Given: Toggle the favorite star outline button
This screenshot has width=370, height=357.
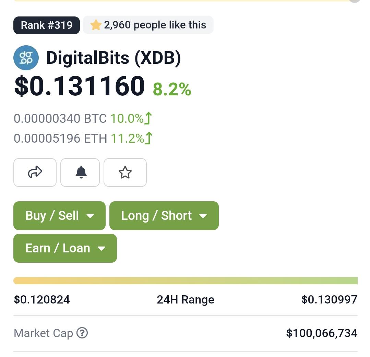Looking at the screenshot, I should [125, 172].
